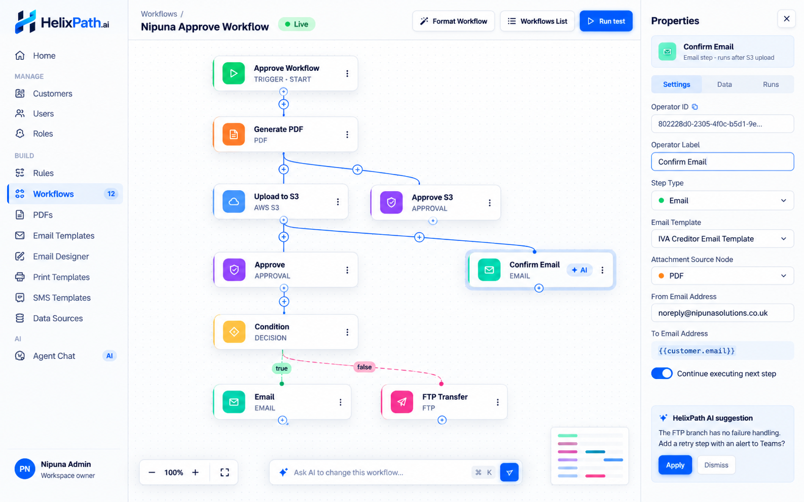
Task: Click the From Email Address field
Action: click(x=722, y=313)
